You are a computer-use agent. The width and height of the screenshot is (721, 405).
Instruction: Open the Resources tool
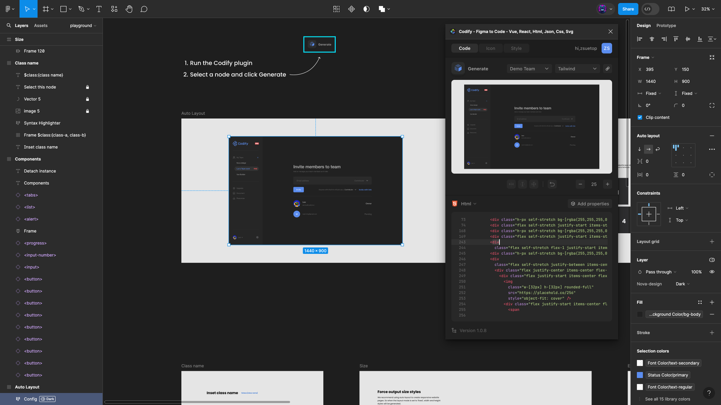(114, 9)
